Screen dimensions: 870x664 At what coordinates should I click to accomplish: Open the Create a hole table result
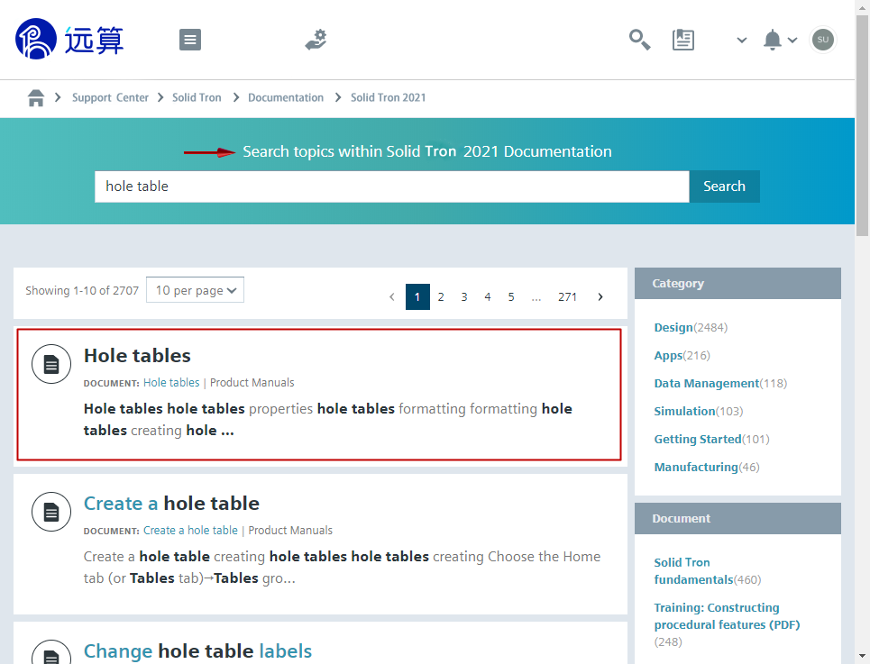[x=171, y=504]
